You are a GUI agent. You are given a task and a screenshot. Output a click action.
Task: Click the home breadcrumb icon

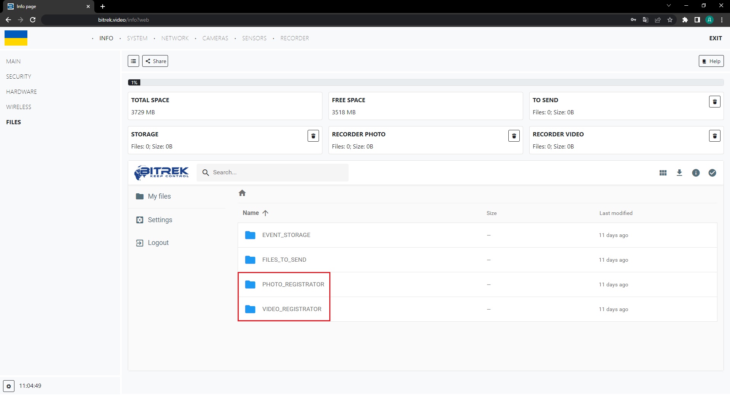pyautogui.click(x=242, y=193)
